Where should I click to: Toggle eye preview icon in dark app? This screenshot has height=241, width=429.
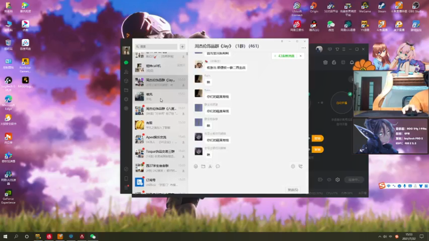(x=329, y=179)
